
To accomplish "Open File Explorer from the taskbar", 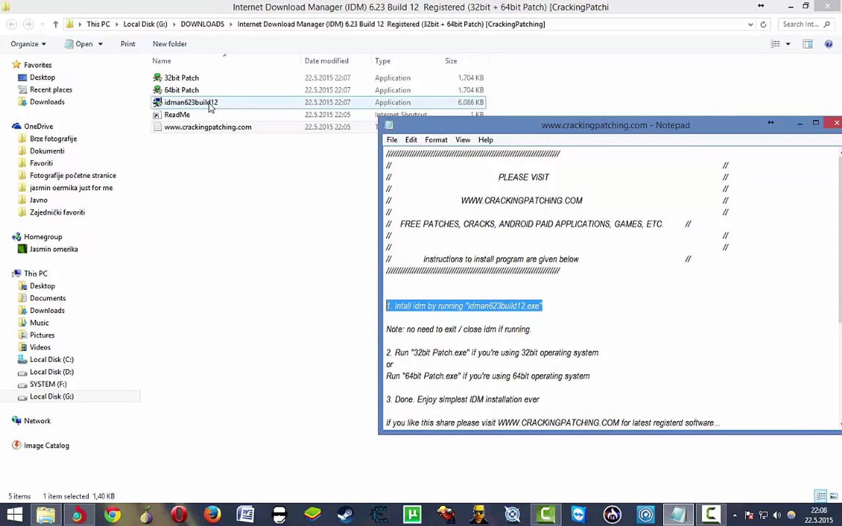I will (x=46, y=515).
